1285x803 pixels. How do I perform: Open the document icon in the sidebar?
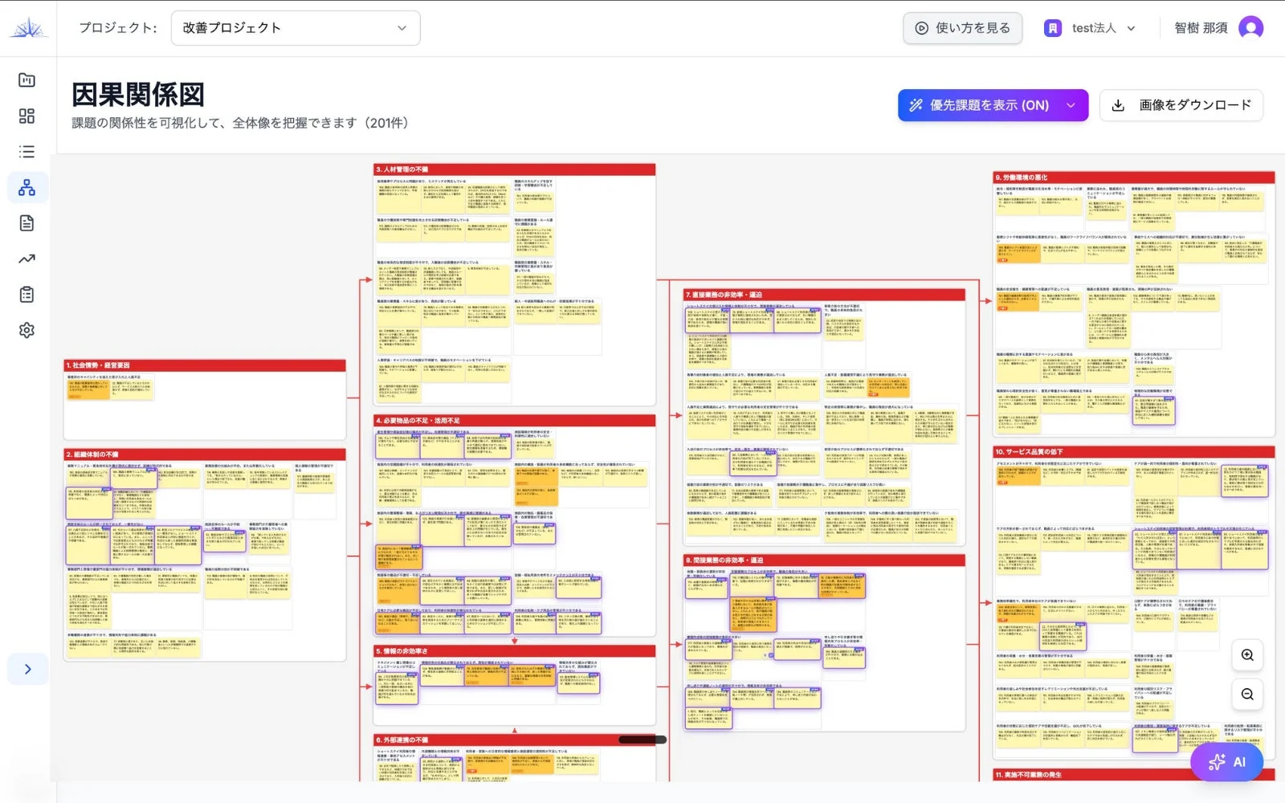27,222
